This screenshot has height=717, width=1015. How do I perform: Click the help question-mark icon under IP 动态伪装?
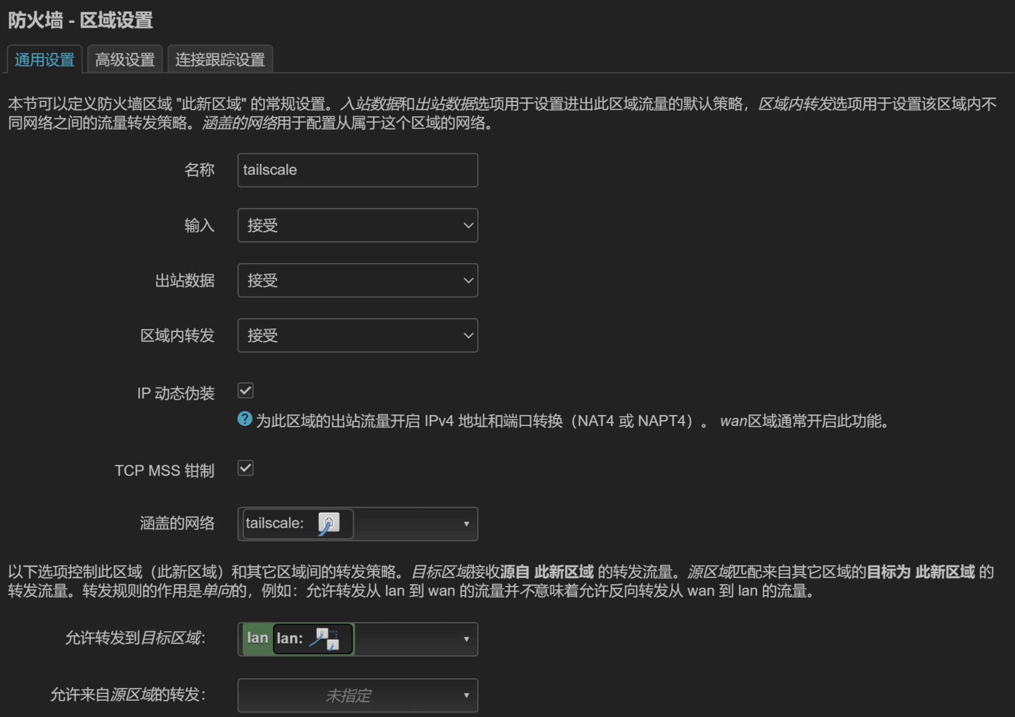(245, 419)
